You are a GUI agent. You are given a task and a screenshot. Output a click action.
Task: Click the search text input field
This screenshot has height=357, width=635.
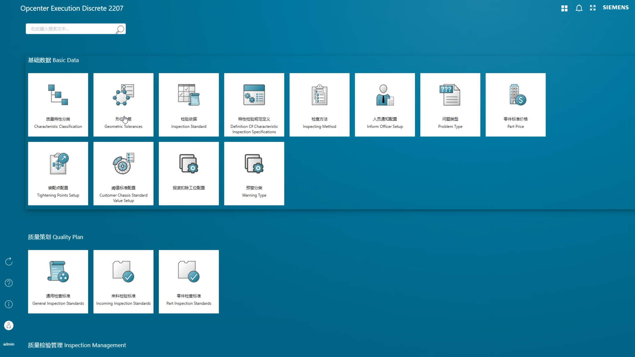click(x=71, y=29)
